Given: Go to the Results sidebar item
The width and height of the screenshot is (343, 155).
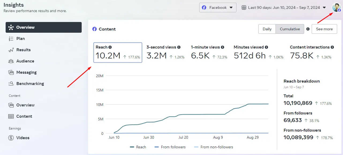Looking at the screenshot, I should pos(44,50).
